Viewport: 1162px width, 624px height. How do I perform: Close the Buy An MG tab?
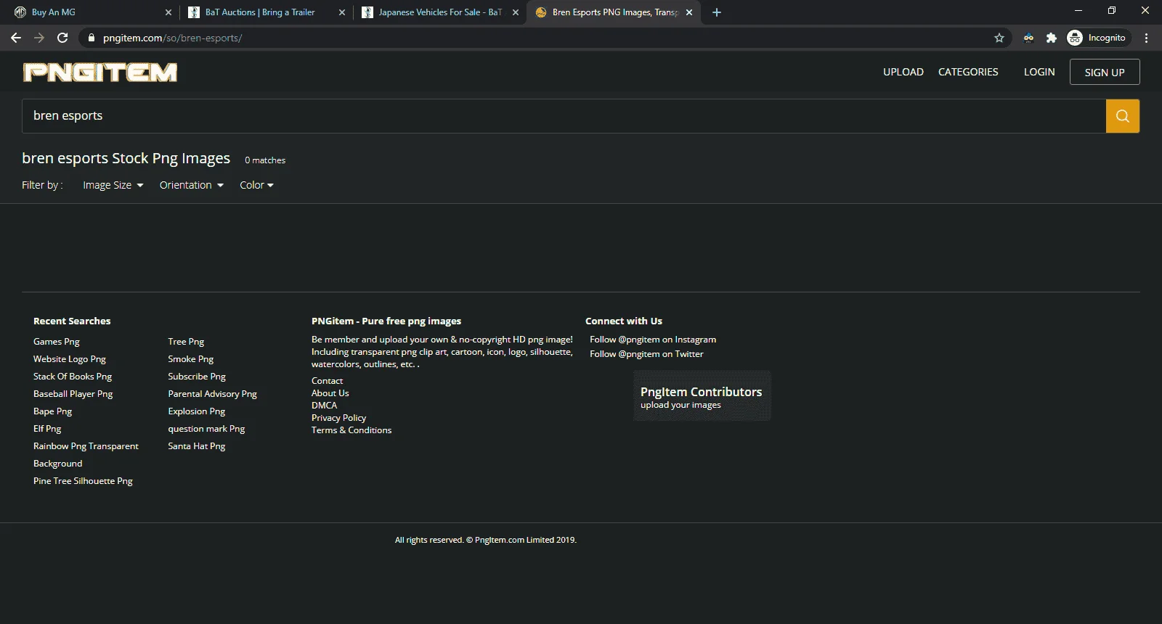pos(168,12)
